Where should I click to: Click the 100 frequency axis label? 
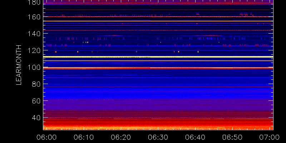pos(34,68)
